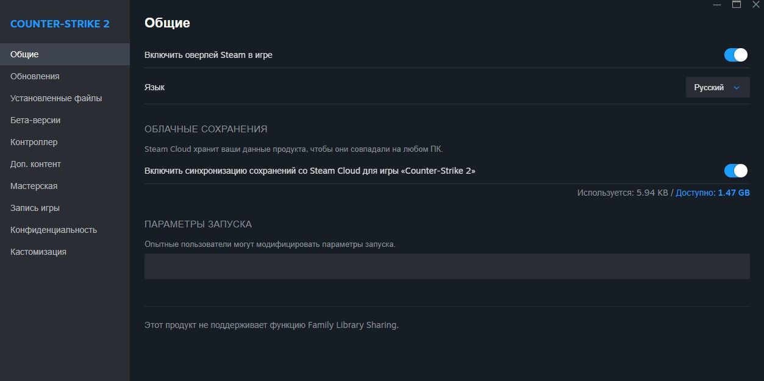Image resolution: width=764 pixels, height=381 pixels.
Task: Go to Конфиденциальность section
Action: tap(54, 230)
